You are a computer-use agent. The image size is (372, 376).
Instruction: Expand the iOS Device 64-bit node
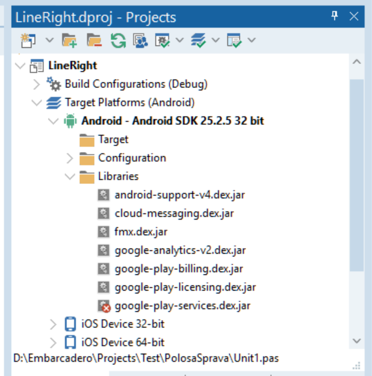pos(53,343)
